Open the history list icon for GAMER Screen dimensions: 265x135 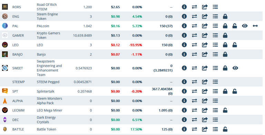click(215, 35)
